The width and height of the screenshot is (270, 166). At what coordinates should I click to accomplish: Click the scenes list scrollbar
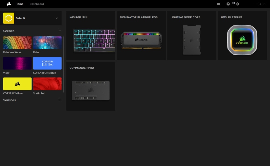63,64
